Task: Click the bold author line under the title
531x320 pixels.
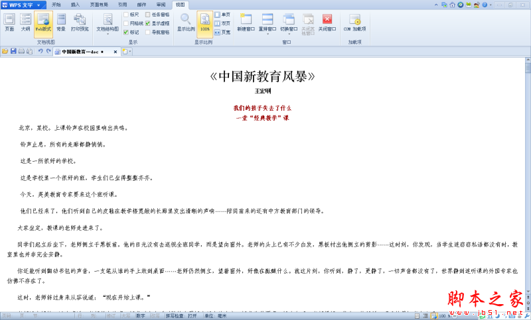Action: coord(263,91)
